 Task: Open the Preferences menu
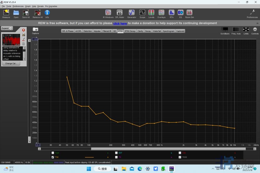pos(18,6)
